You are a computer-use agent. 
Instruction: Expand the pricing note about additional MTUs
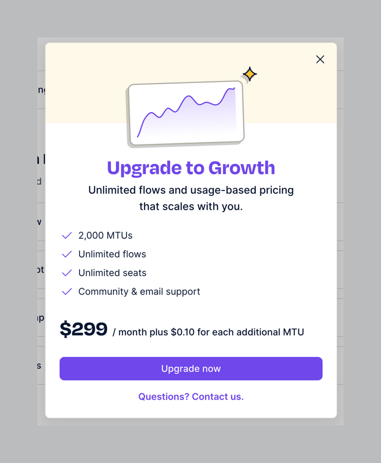(x=209, y=332)
